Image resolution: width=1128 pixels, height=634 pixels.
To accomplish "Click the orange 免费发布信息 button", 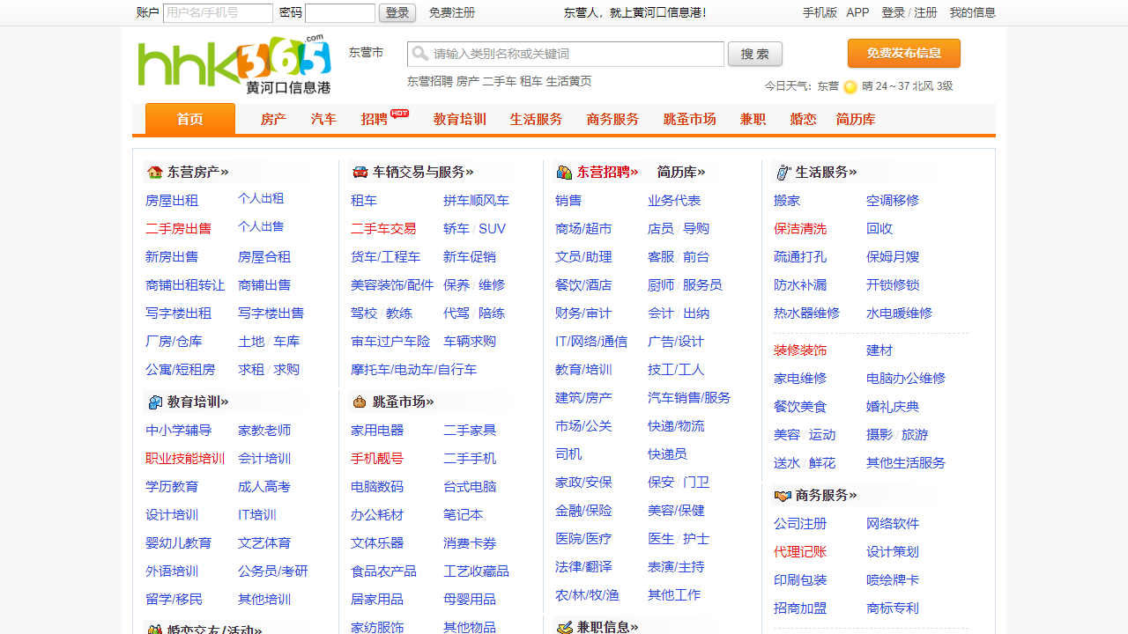I will [903, 54].
